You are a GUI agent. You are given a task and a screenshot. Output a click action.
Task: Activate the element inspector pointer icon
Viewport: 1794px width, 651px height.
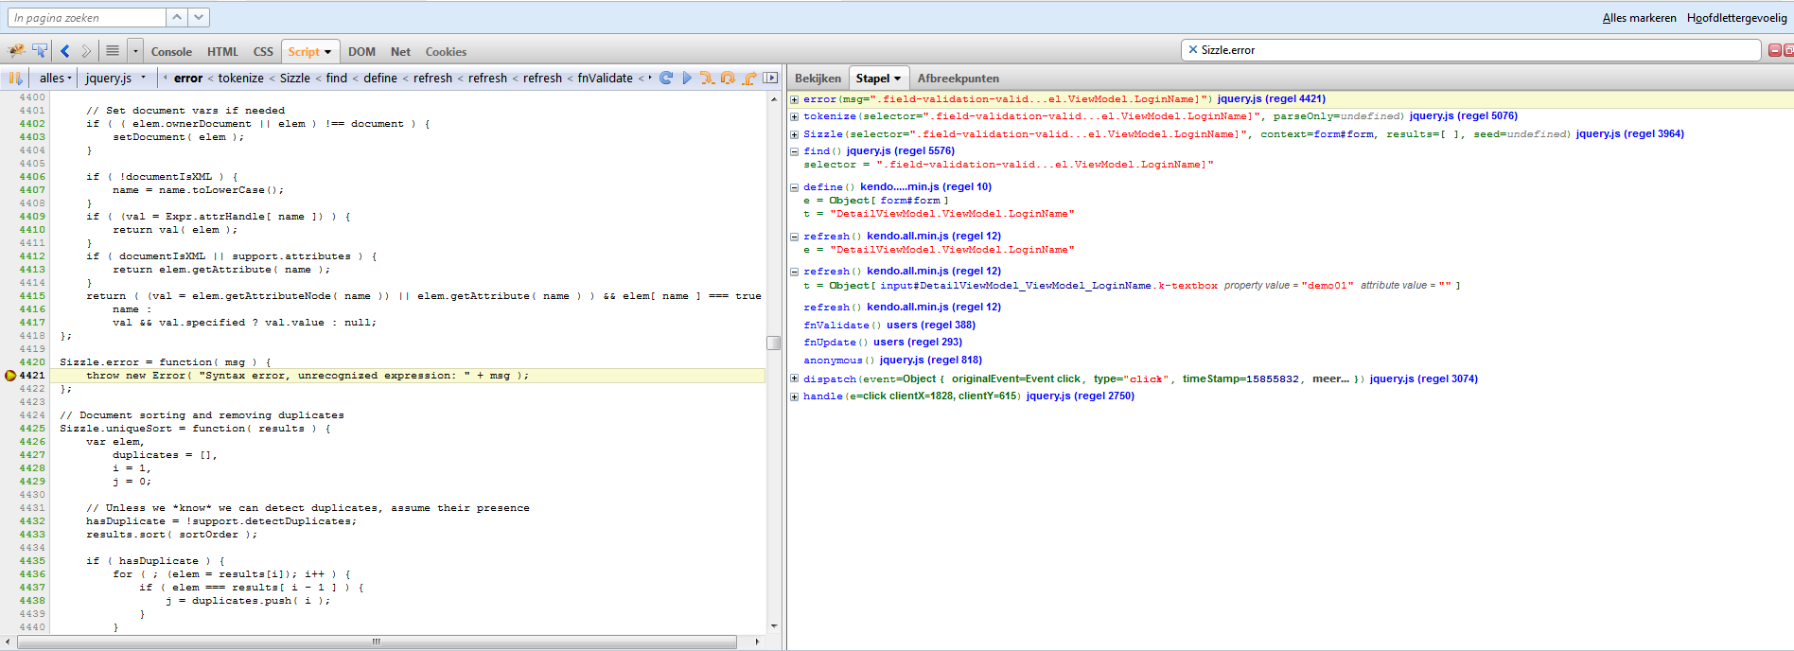click(x=40, y=51)
